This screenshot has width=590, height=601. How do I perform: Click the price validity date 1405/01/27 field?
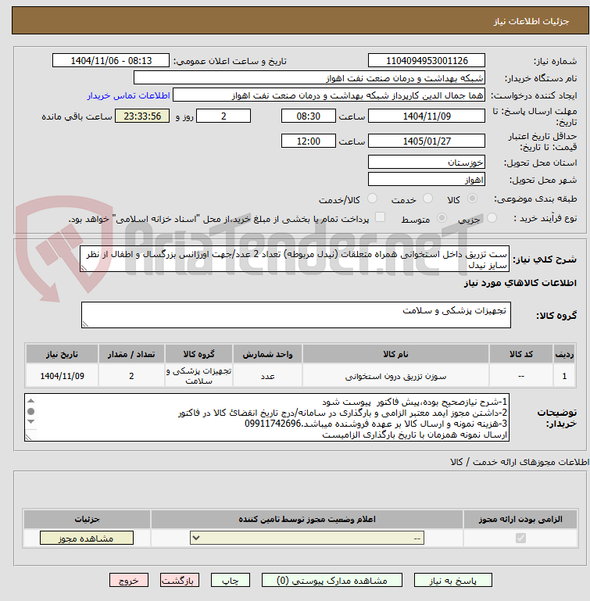coord(427,141)
